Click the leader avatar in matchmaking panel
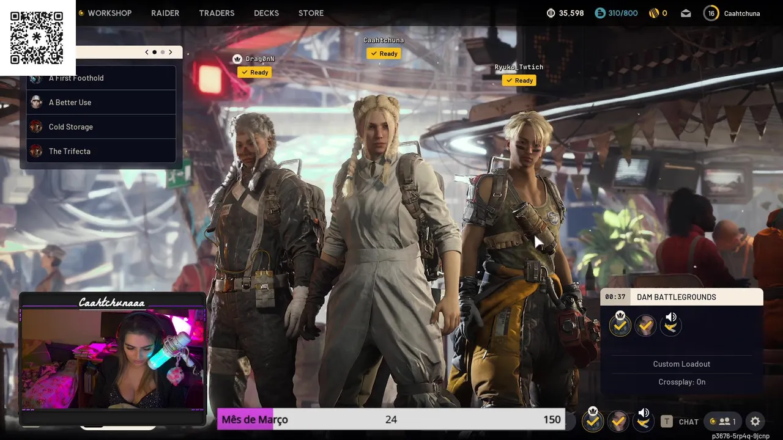The image size is (783, 440). tap(620, 324)
